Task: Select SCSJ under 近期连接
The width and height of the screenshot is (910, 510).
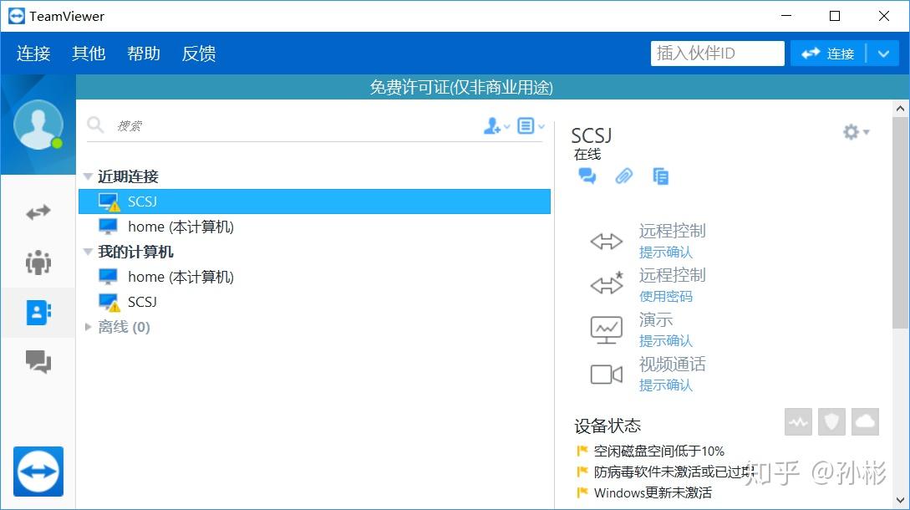Action: tap(314, 201)
